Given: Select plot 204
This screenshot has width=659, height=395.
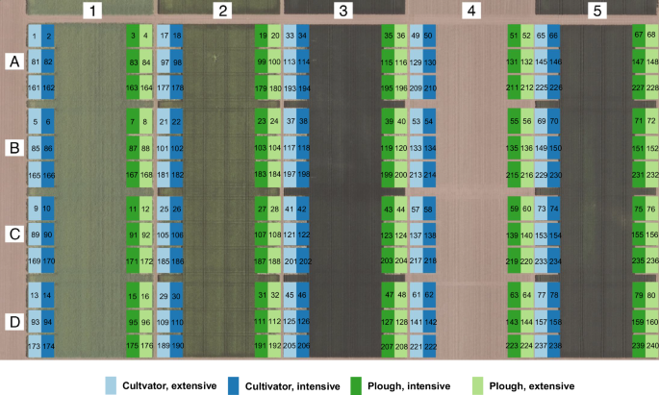Looking at the screenshot, I should point(401,260).
